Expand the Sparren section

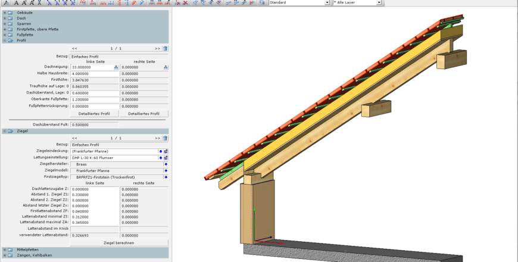pyautogui.click(x=4, y=24)
